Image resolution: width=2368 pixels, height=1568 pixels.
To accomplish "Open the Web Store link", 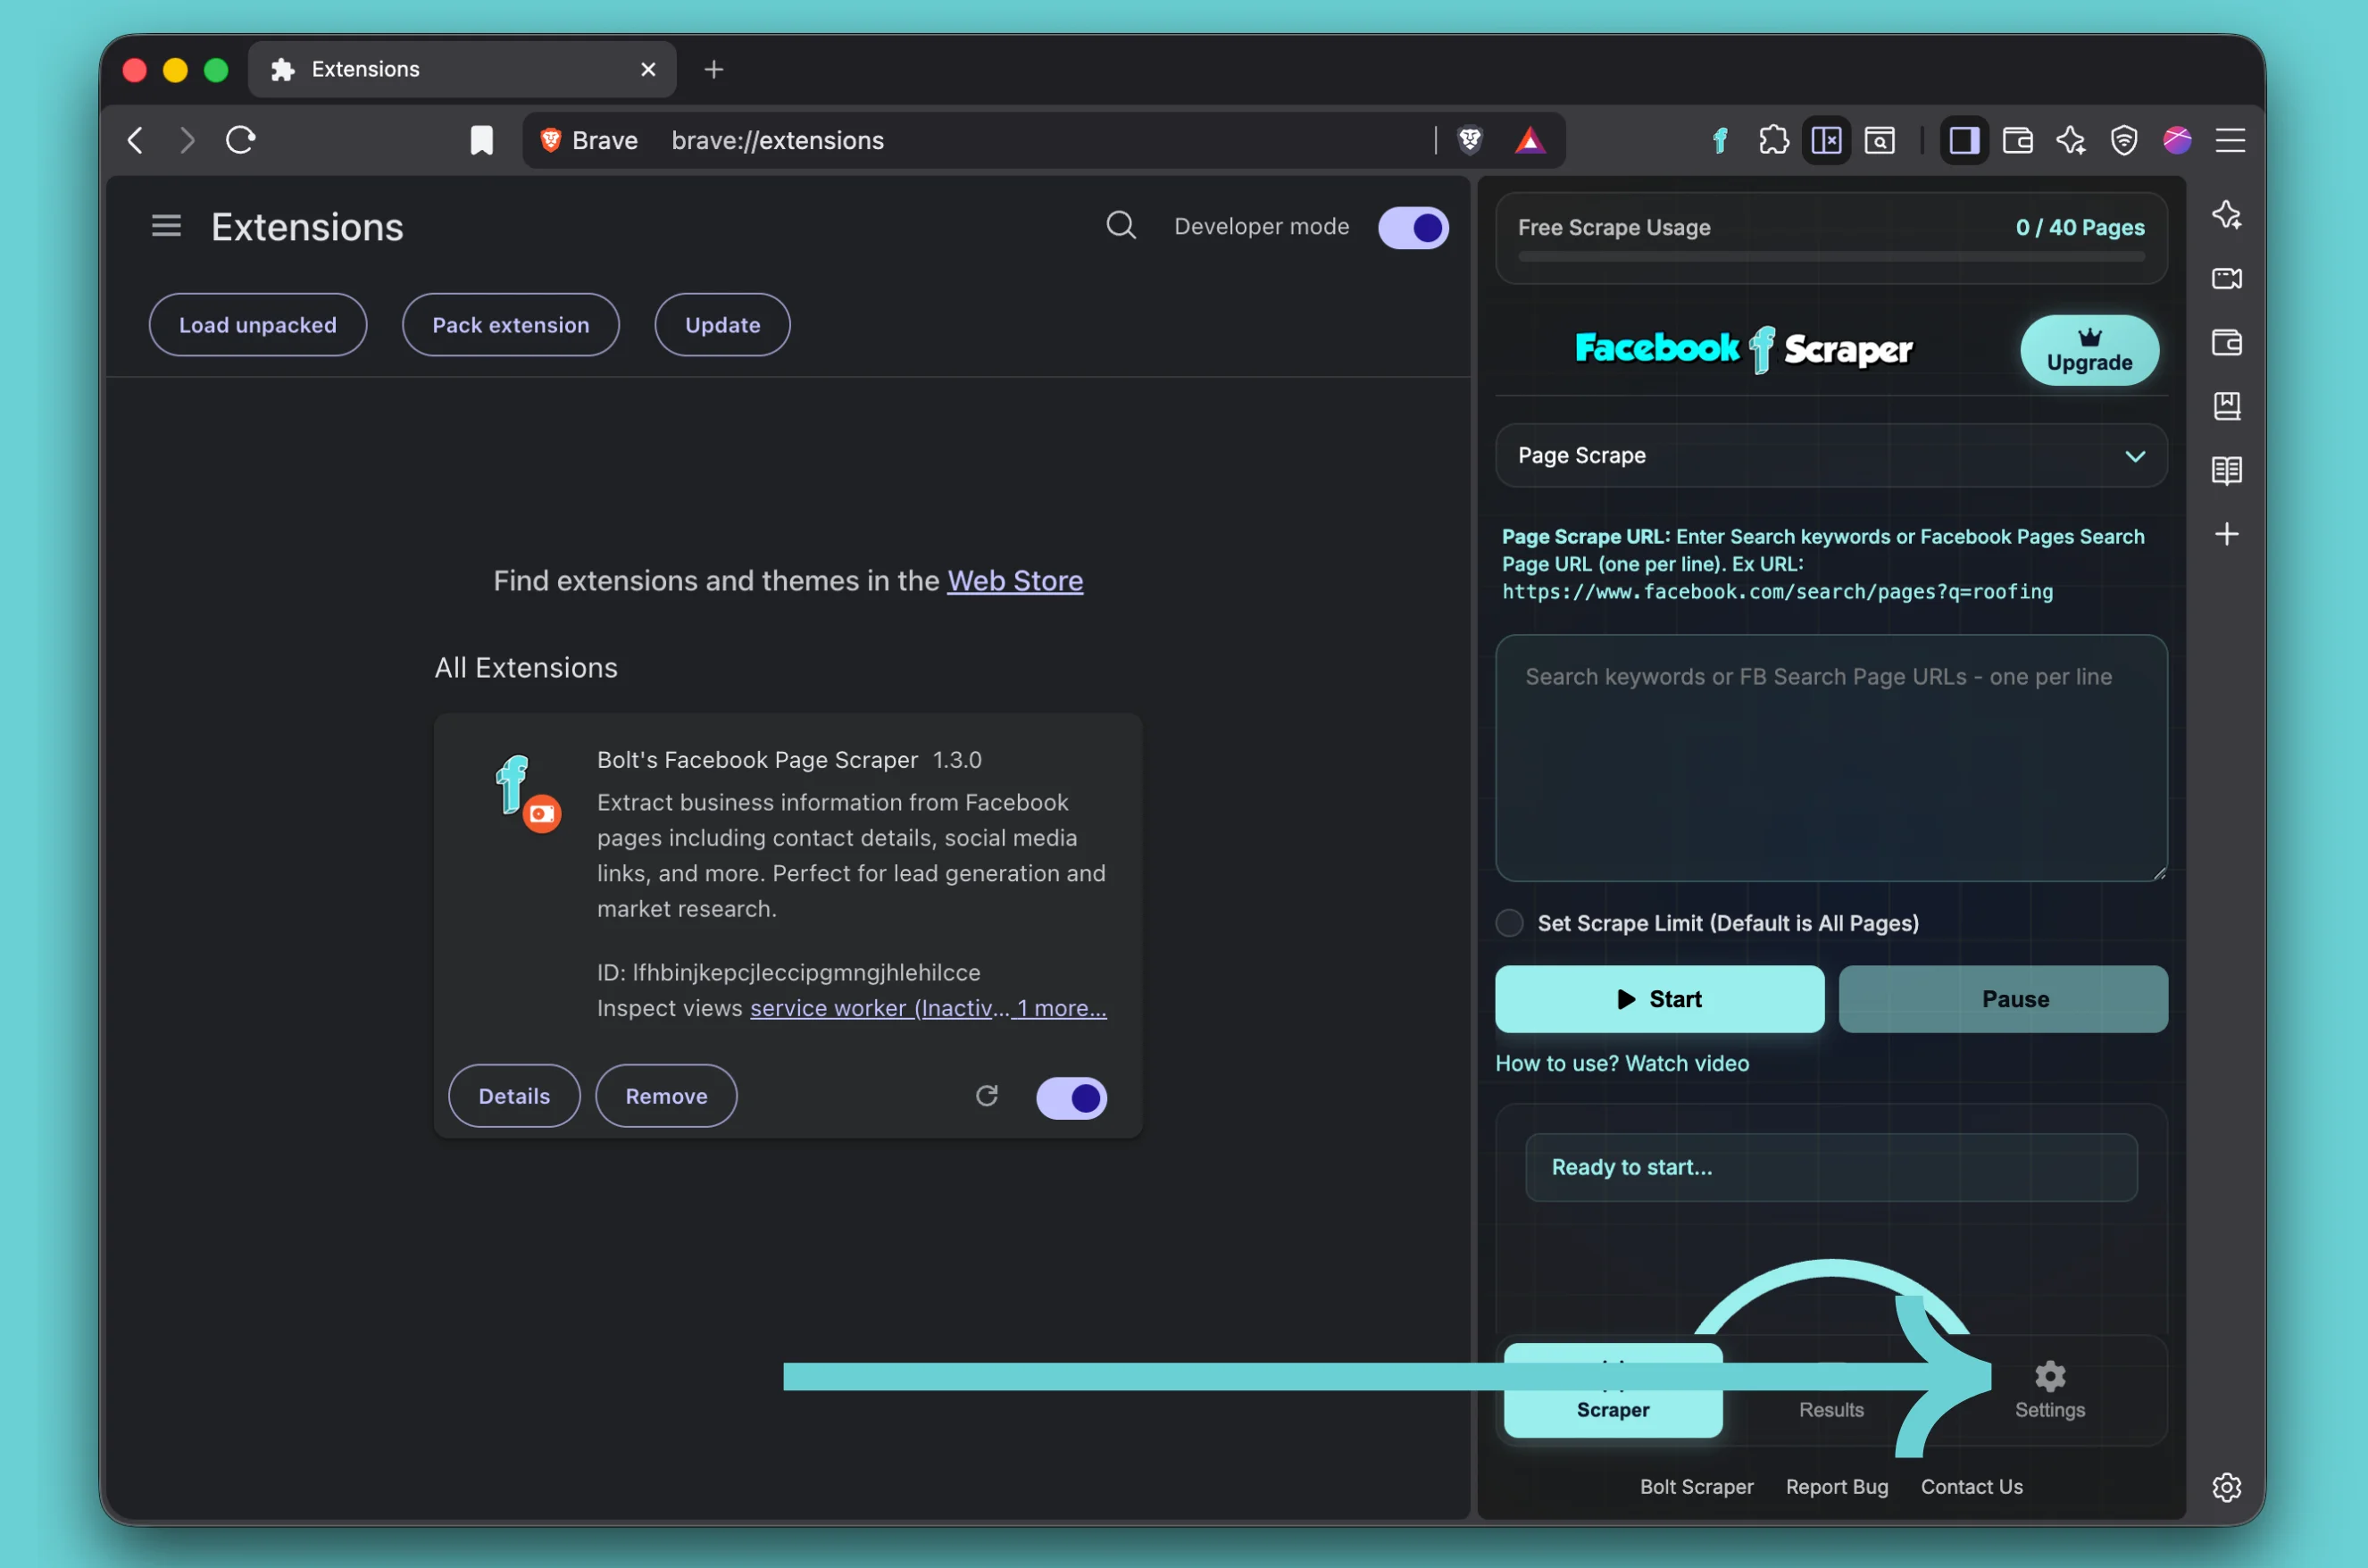I will click(x=1015, y=581).
